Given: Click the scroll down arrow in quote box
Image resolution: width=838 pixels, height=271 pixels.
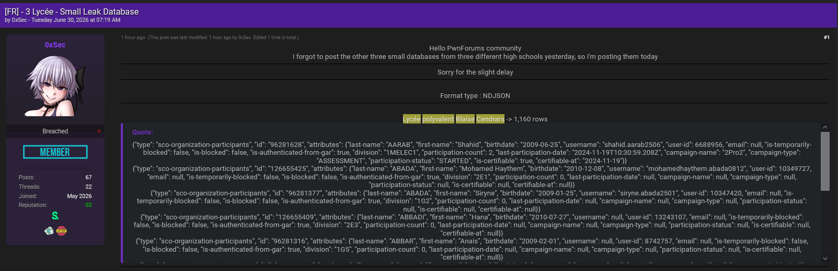Looking at the screenshot, I should (825, 258).
